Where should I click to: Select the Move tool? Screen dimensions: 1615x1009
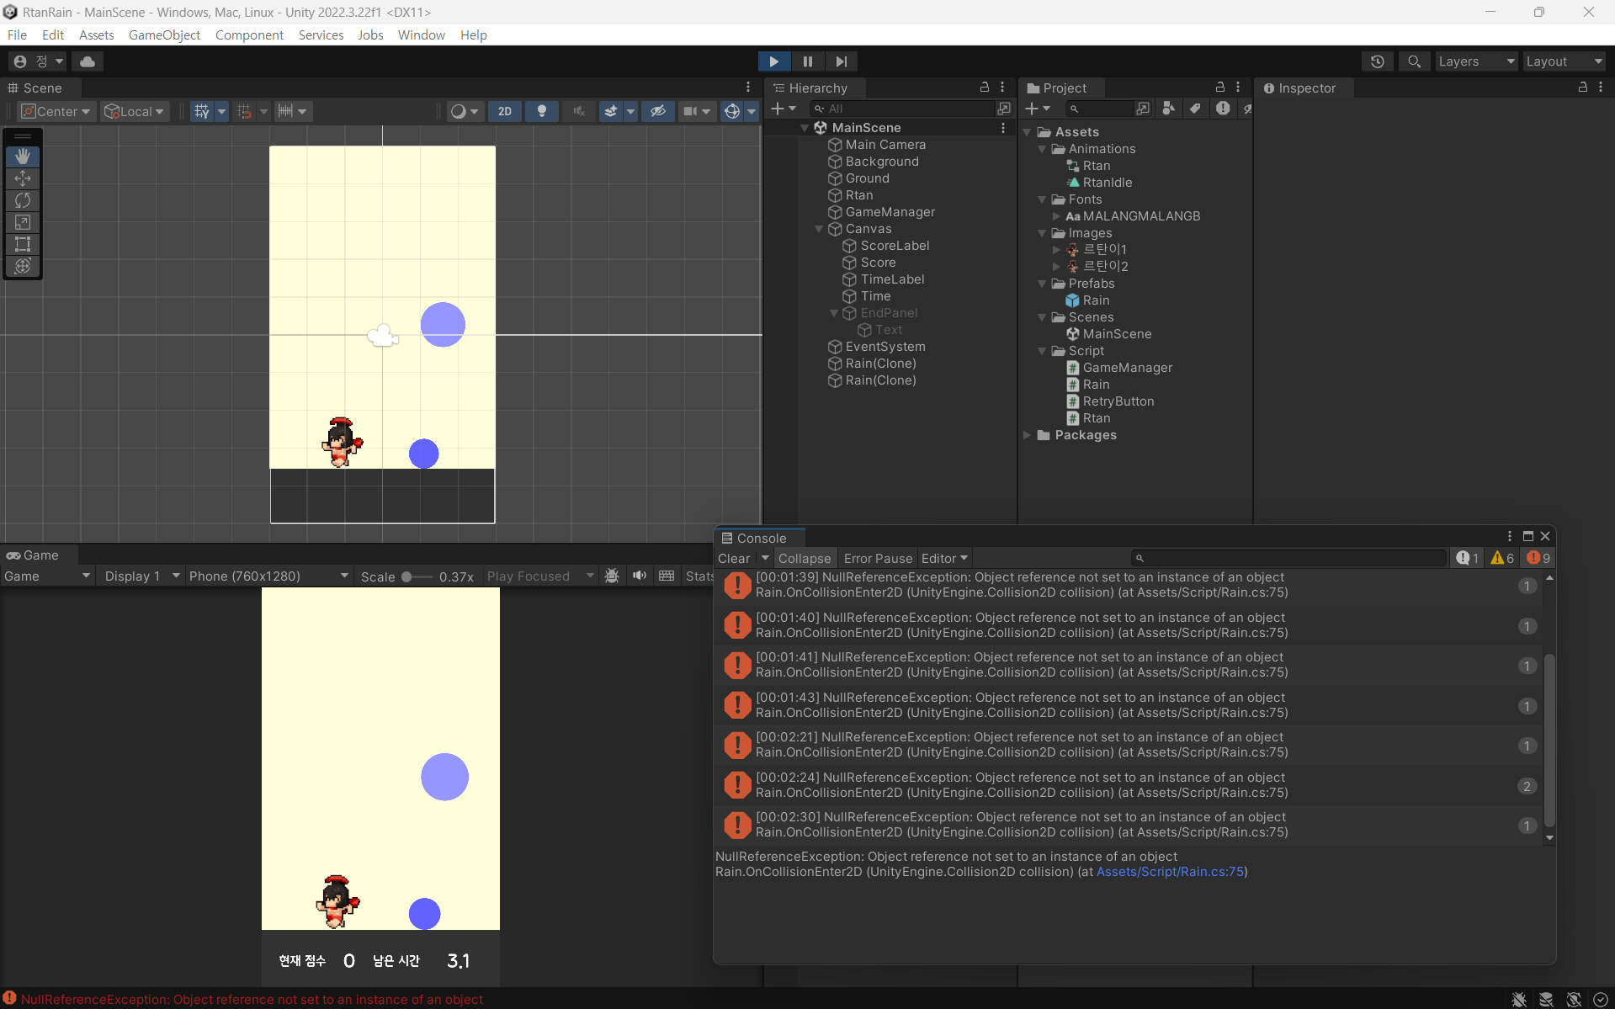click(23, 178)
